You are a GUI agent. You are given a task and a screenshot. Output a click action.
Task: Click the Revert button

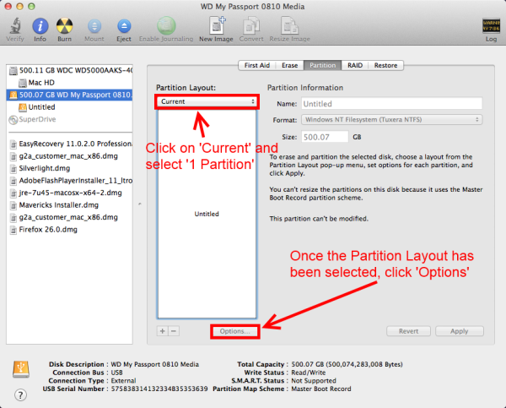(x=408, y=331)
